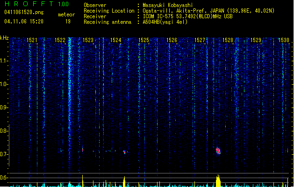
Task: Select antenna text A504HB(yagi 4el)
Action: click(x=165, y=22)
